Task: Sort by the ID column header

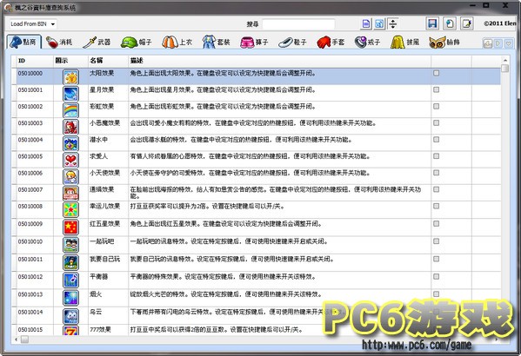Action: [35, 61]
